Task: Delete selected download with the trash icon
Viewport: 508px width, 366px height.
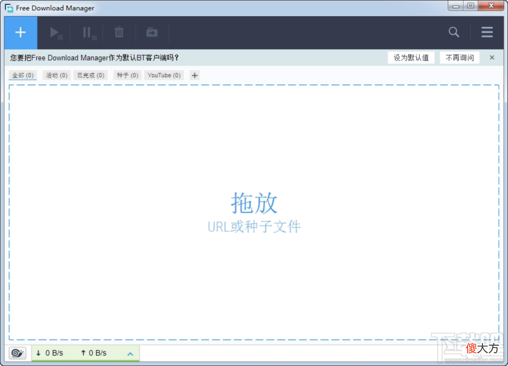Action: [x=119, y=32]
